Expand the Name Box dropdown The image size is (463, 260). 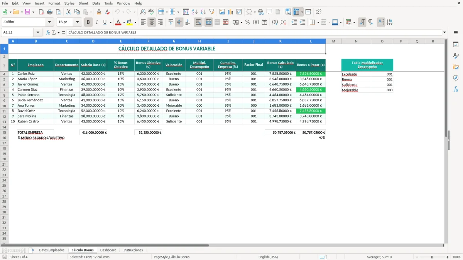click(x=38, y=32)
